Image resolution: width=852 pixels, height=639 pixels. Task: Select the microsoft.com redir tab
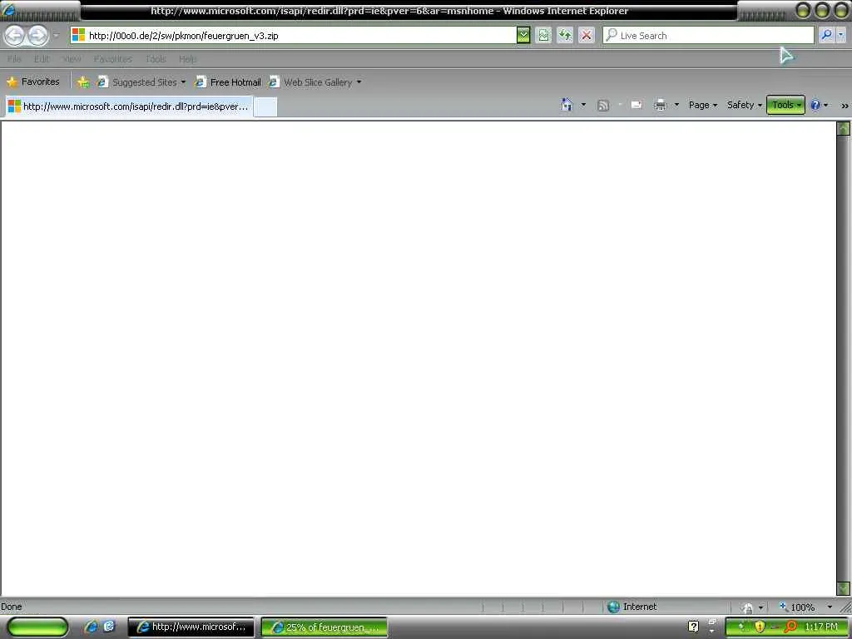[x=129, y=106]
